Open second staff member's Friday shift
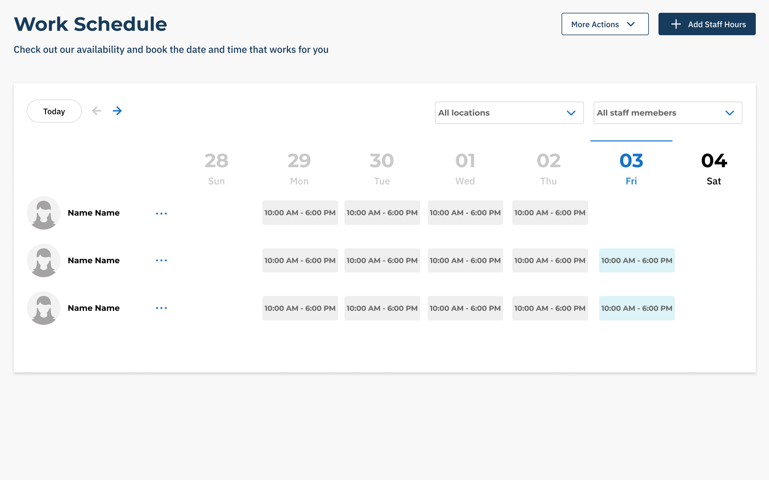This screenshot has width=769, height=480. [637, 260]
